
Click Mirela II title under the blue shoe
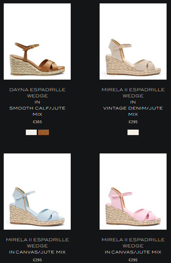(37, 243)
